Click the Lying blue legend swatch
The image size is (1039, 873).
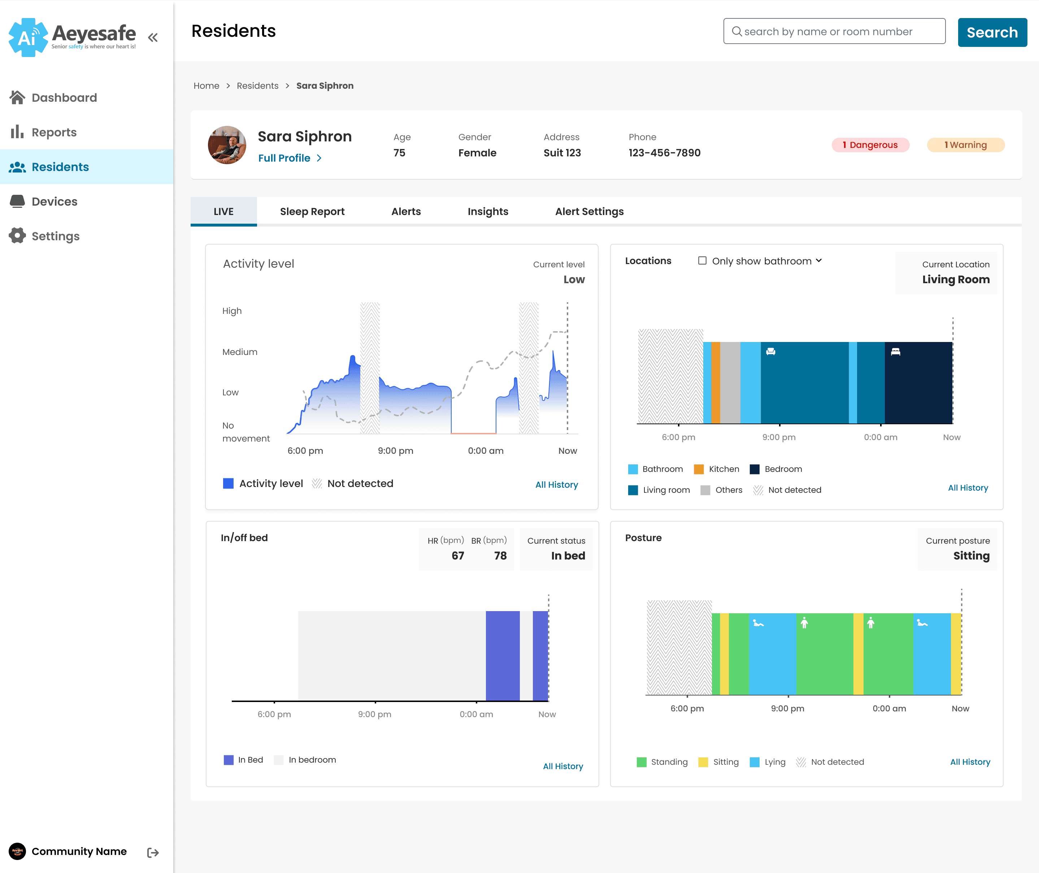[755, 762]
